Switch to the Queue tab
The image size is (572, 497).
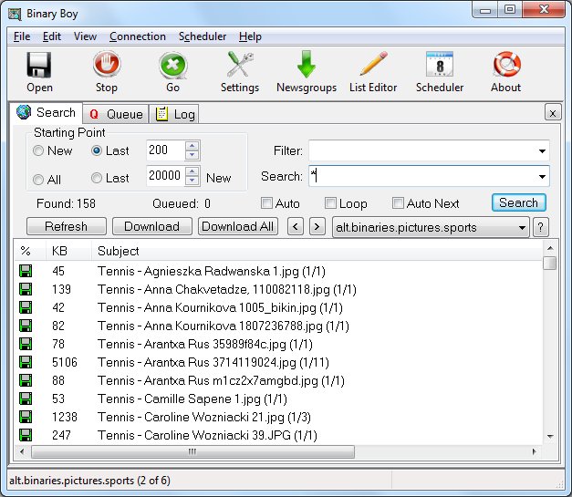115,114
